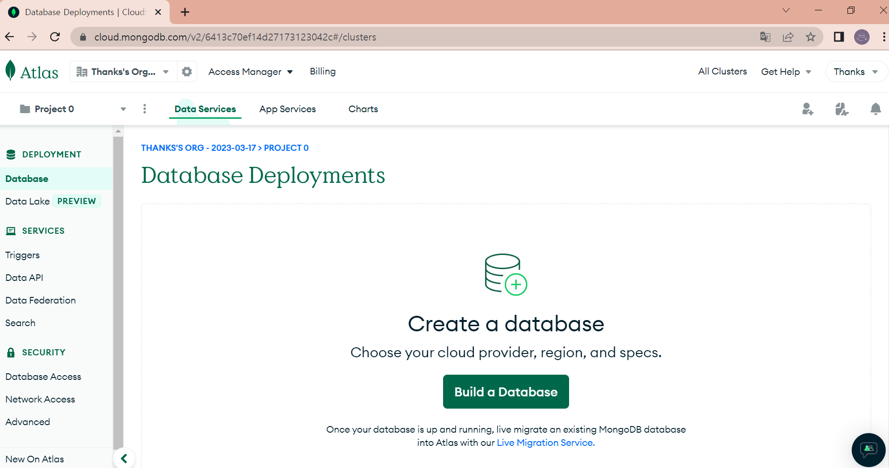Viewport: 889px width, 468px height.
Task: Open the Billing page
Action: (323, 72)
